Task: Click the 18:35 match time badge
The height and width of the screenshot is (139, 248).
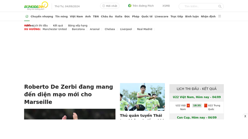Action: tap(197, 105)
